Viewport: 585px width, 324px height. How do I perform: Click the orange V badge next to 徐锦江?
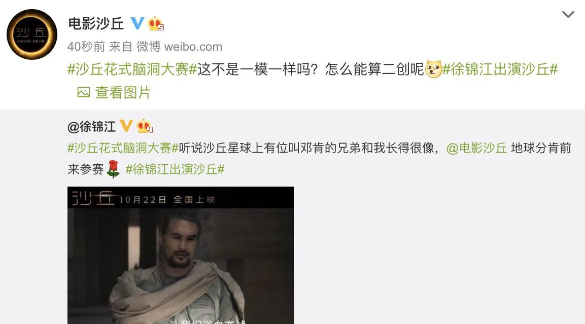click(x=126, y=126)
